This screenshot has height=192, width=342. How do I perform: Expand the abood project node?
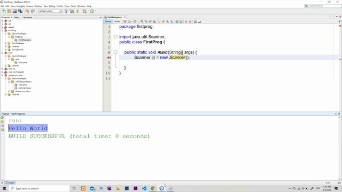(2, 27)
